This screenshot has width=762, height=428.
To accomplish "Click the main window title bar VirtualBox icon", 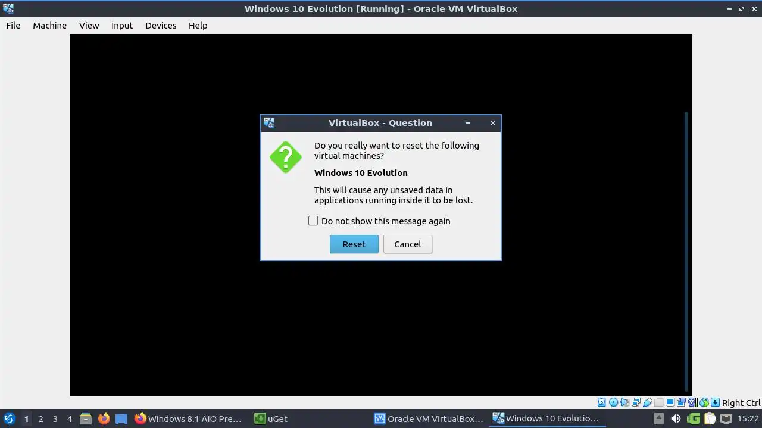I will tap(8, 8).
